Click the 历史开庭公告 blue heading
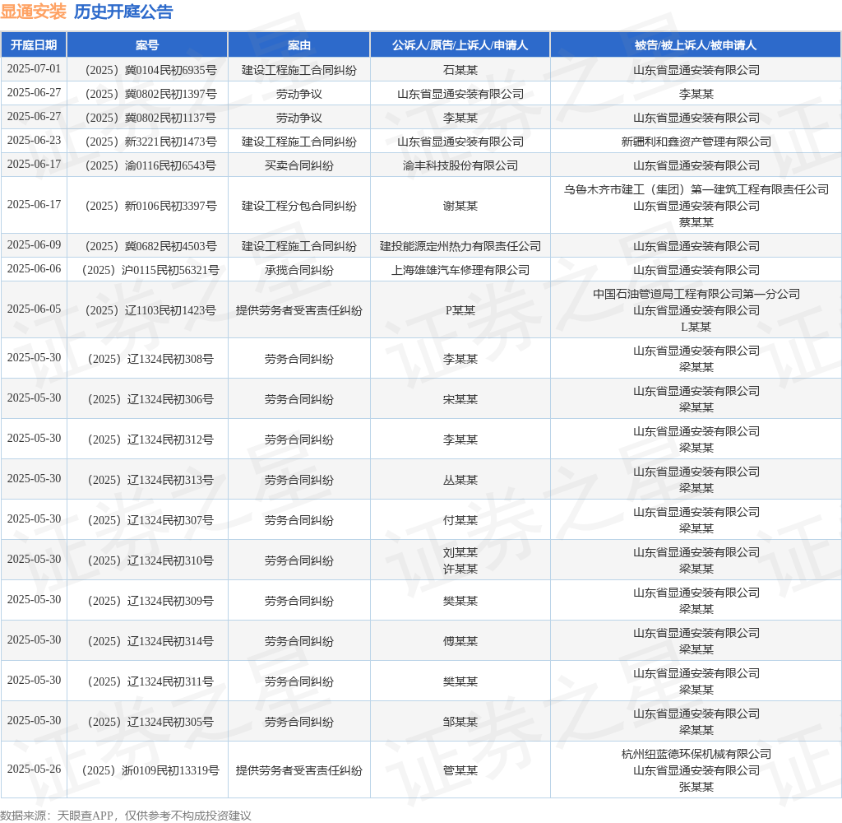 (123, 12)
